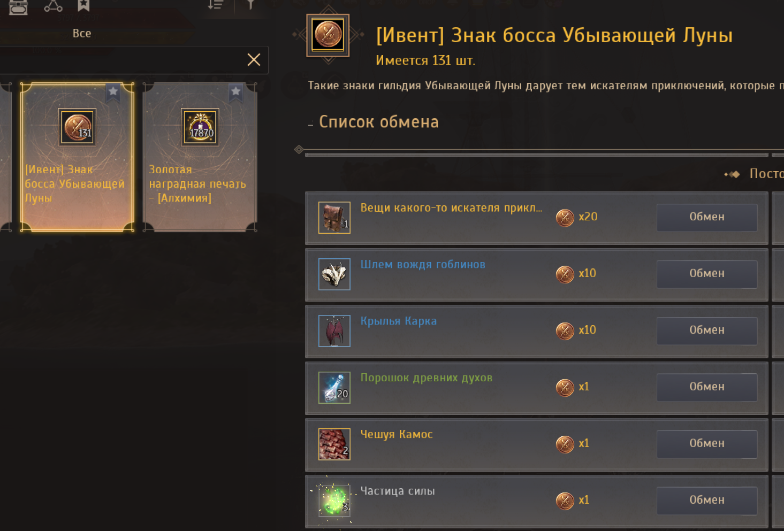Exchange for Вещи какого-то искателя приключений
This screenshot has width=784, height=531.
point(707,217)
